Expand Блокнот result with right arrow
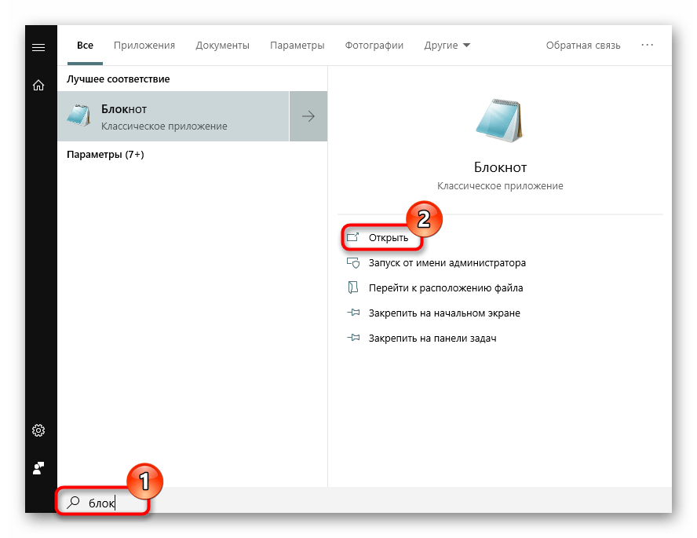This screenshot has width=697, height=538. click(x=308, y=116)
